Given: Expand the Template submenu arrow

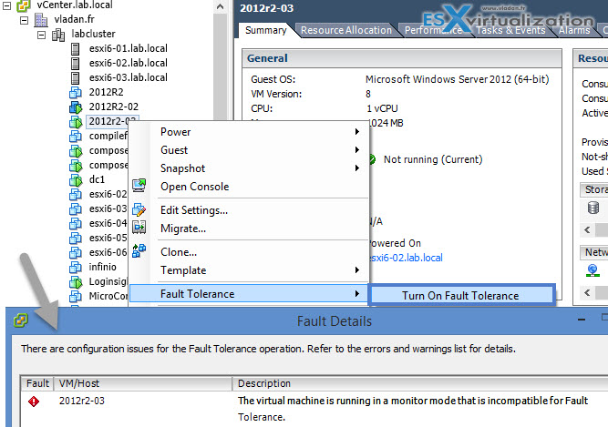Looking at the screenshot, I should (x=357, y=269).
